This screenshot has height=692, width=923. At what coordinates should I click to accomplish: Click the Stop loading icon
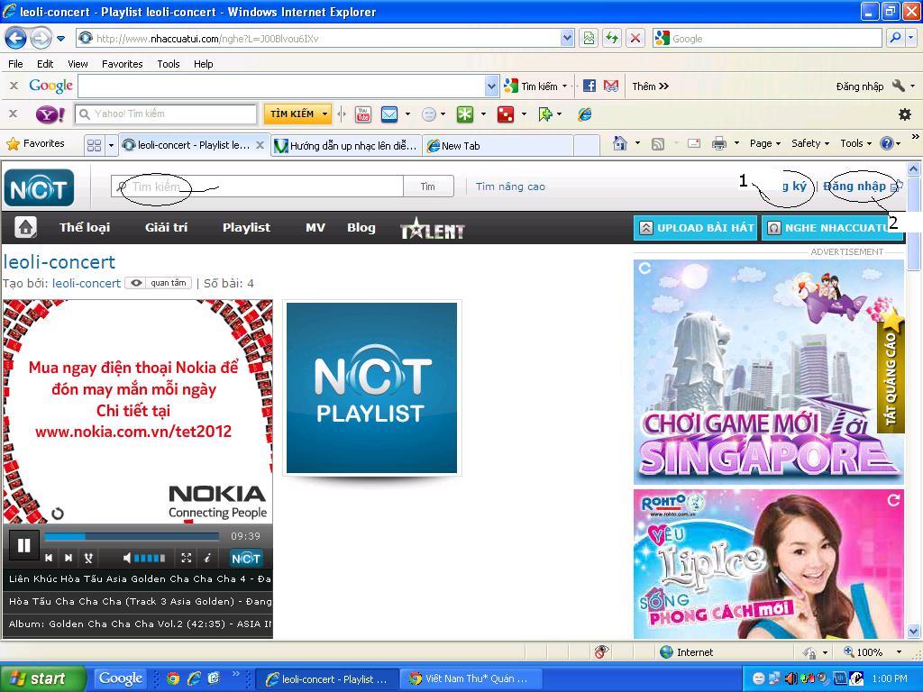pyautogui.click(x=635, y=39)
